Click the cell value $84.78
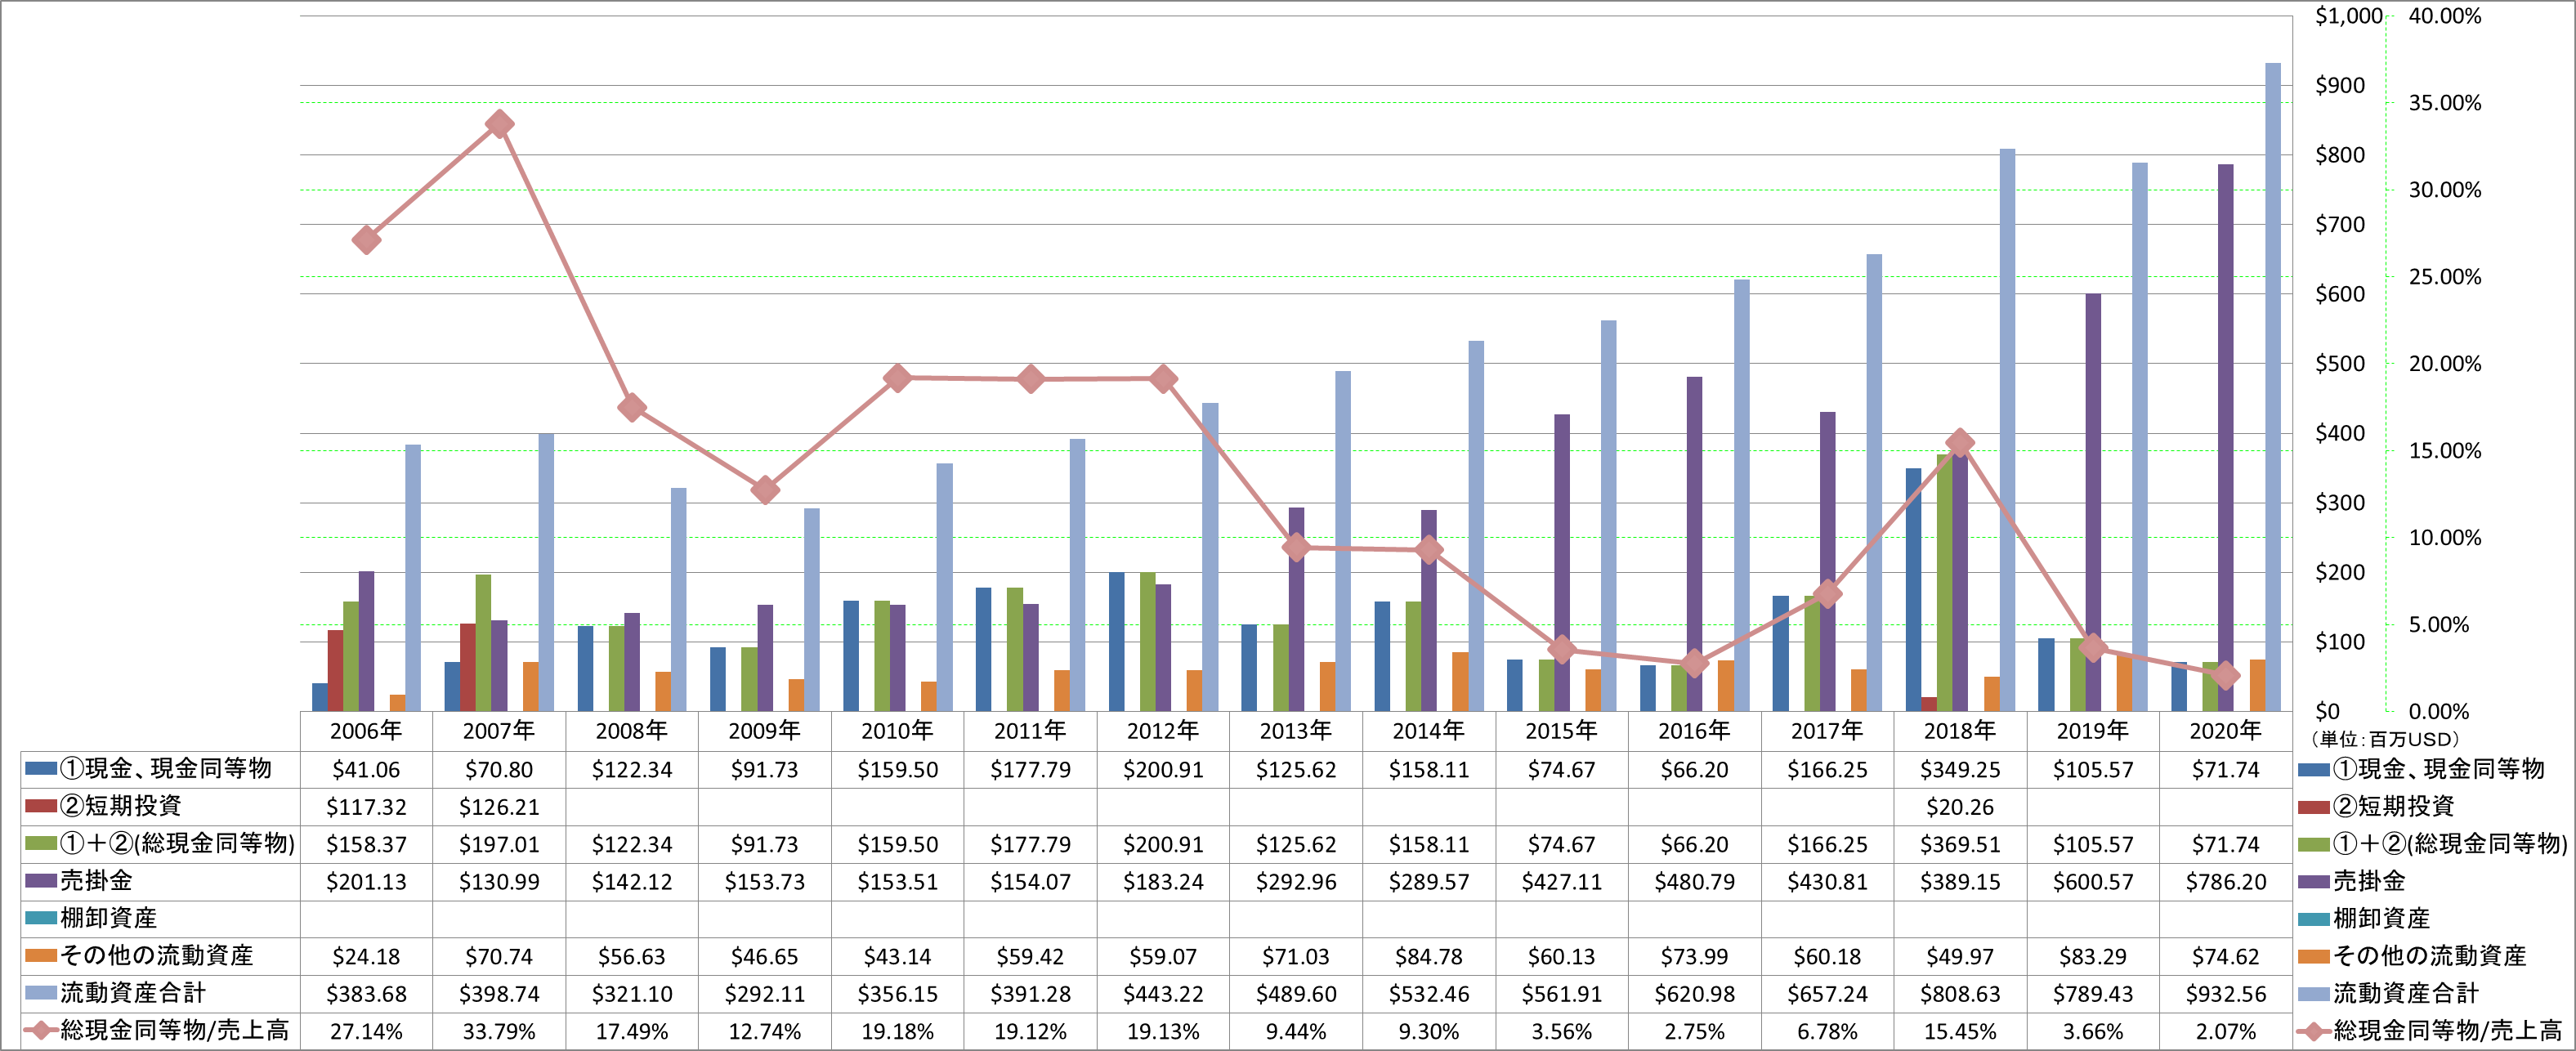The width and height of the screenshot is (2576, 1051). coord(1429,957)
